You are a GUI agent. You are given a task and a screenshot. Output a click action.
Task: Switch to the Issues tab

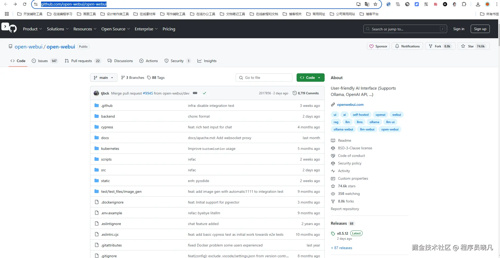(45, 61)
